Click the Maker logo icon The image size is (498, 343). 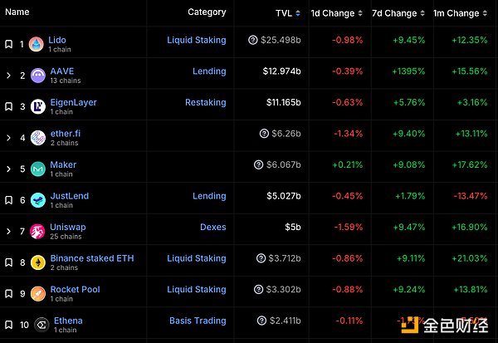pos(37,169)
